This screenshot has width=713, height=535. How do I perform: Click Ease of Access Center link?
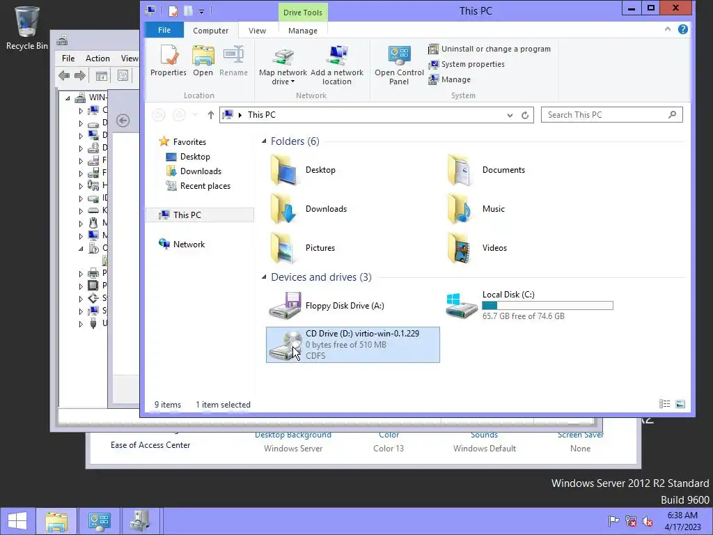tap(150, 445)
